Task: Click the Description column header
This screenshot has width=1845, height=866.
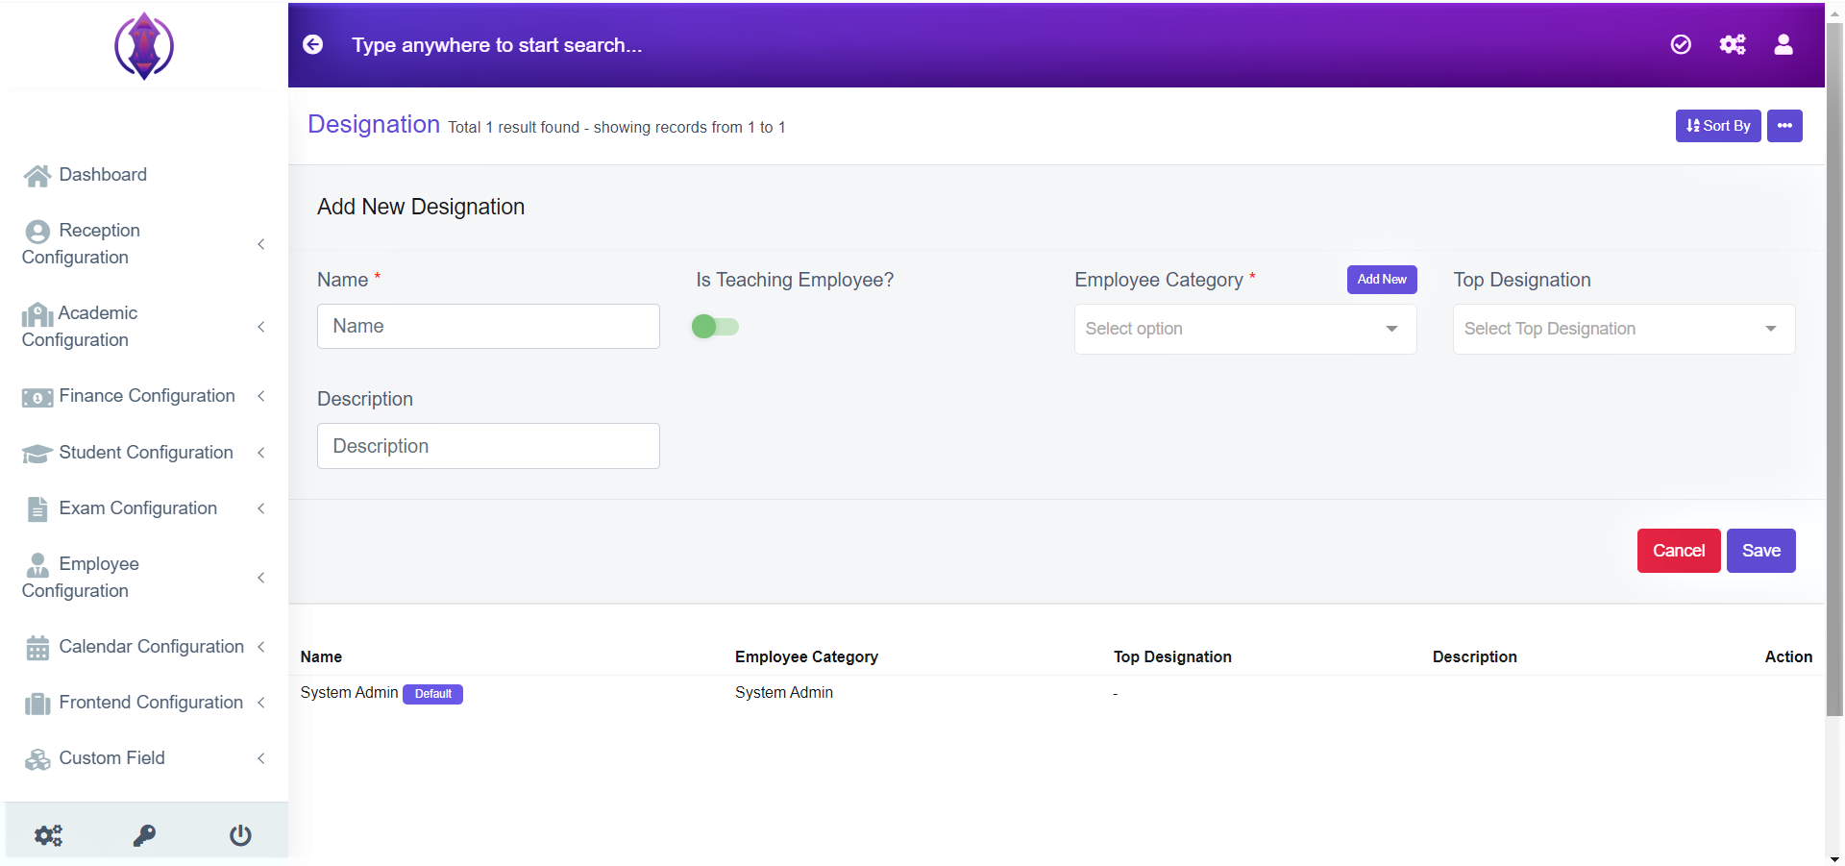Action: (1475, 657)
